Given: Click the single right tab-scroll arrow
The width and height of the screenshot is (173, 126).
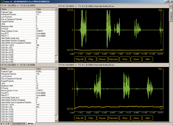Looking at the screenshot, I should [x=6, y=124].
